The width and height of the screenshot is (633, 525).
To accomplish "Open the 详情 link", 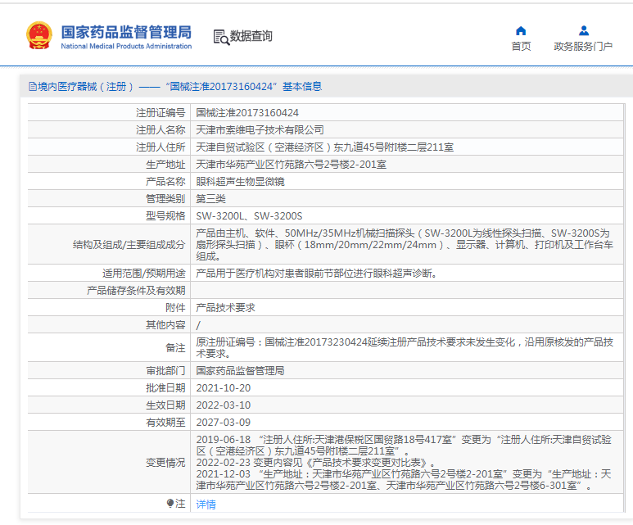I will (206, 504).
